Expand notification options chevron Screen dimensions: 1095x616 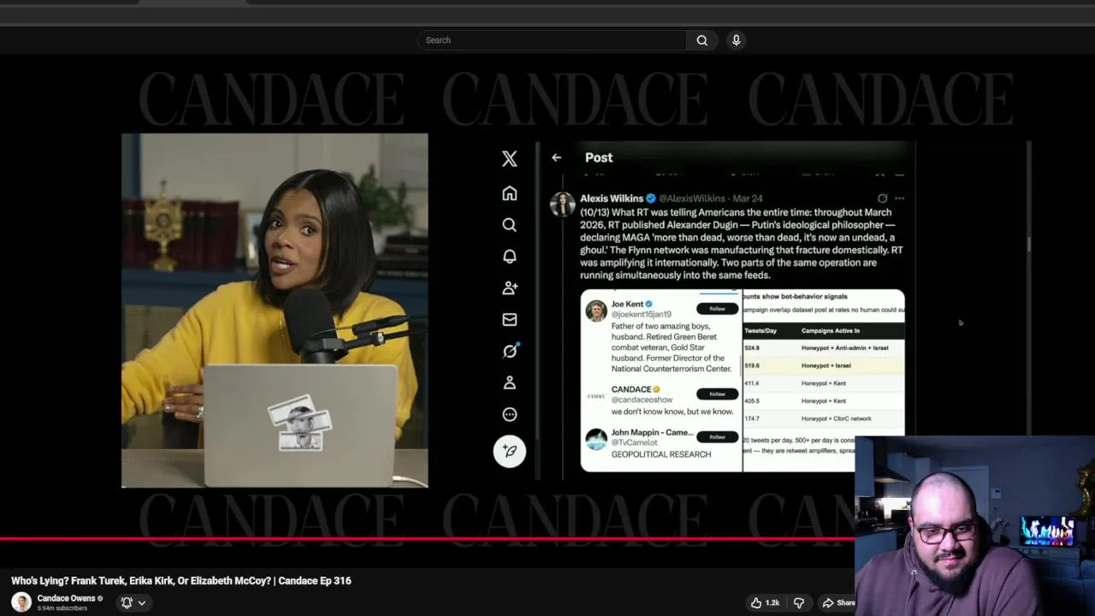click(x=142, y=602)
